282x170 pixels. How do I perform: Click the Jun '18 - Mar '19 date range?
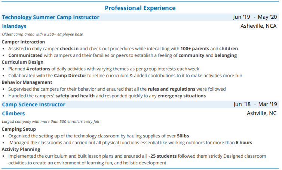click(x=255, y=104)
